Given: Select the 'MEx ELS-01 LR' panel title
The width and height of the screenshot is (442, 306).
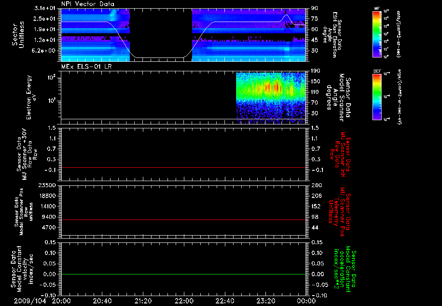Looking at the screenshot, I should click(x=86, y=67).
